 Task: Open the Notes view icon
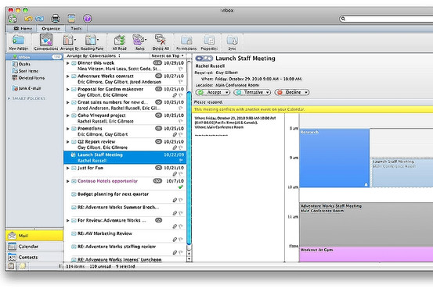[x=23, y=266]
